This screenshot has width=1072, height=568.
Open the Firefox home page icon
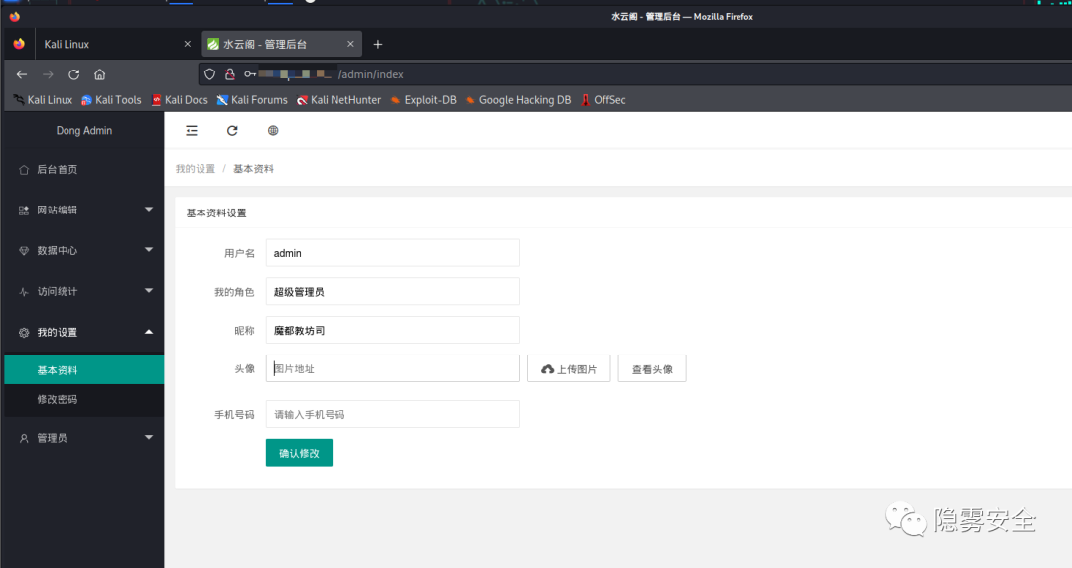click(x=100, y=74)
